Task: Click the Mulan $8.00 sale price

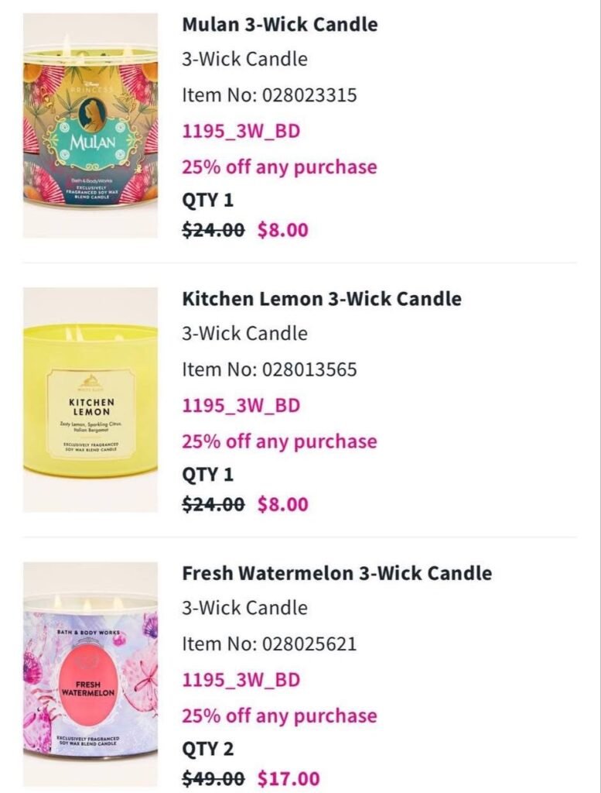Action: click(x=283, y=230)
